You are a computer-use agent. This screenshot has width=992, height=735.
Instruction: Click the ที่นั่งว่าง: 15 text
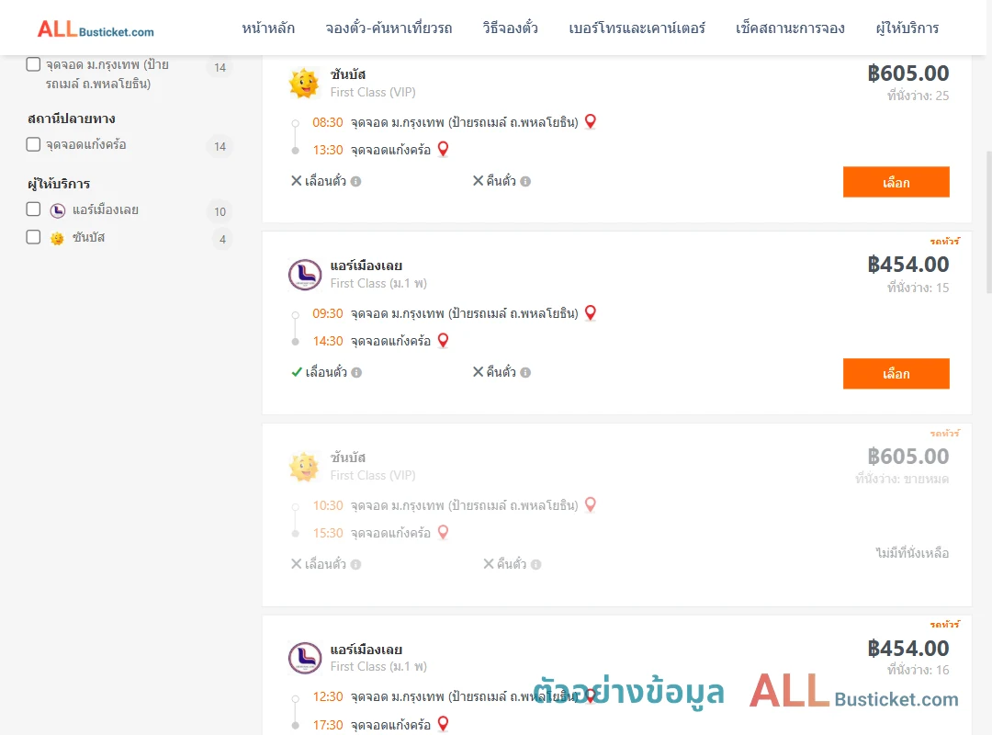point(918,288)
